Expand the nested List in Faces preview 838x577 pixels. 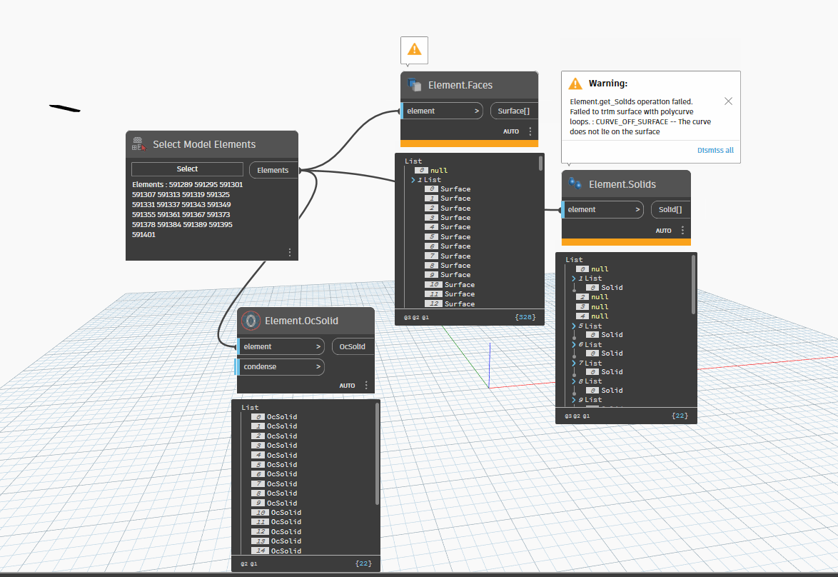tap(413, 179)
